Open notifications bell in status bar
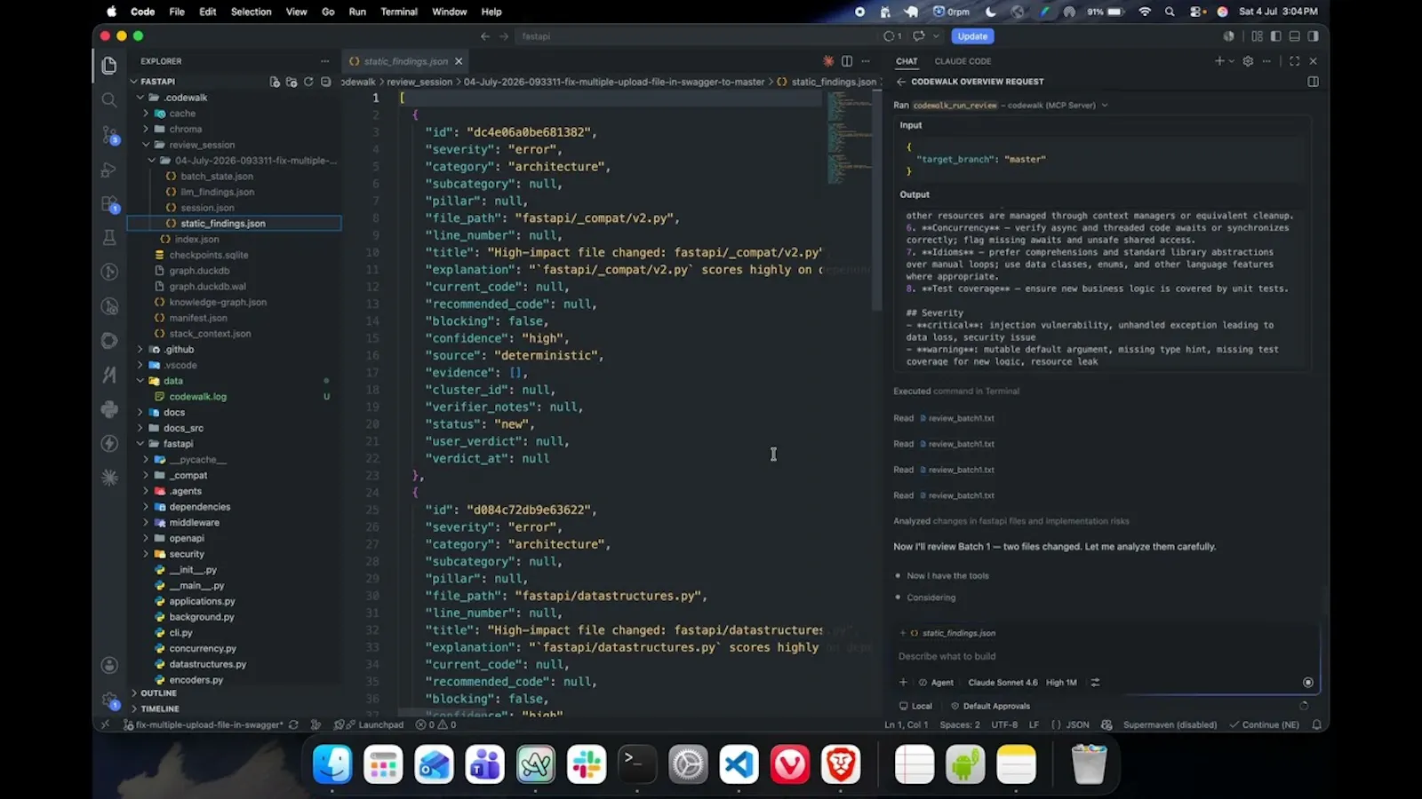The image size is (1422, 799). point(1316,724)
